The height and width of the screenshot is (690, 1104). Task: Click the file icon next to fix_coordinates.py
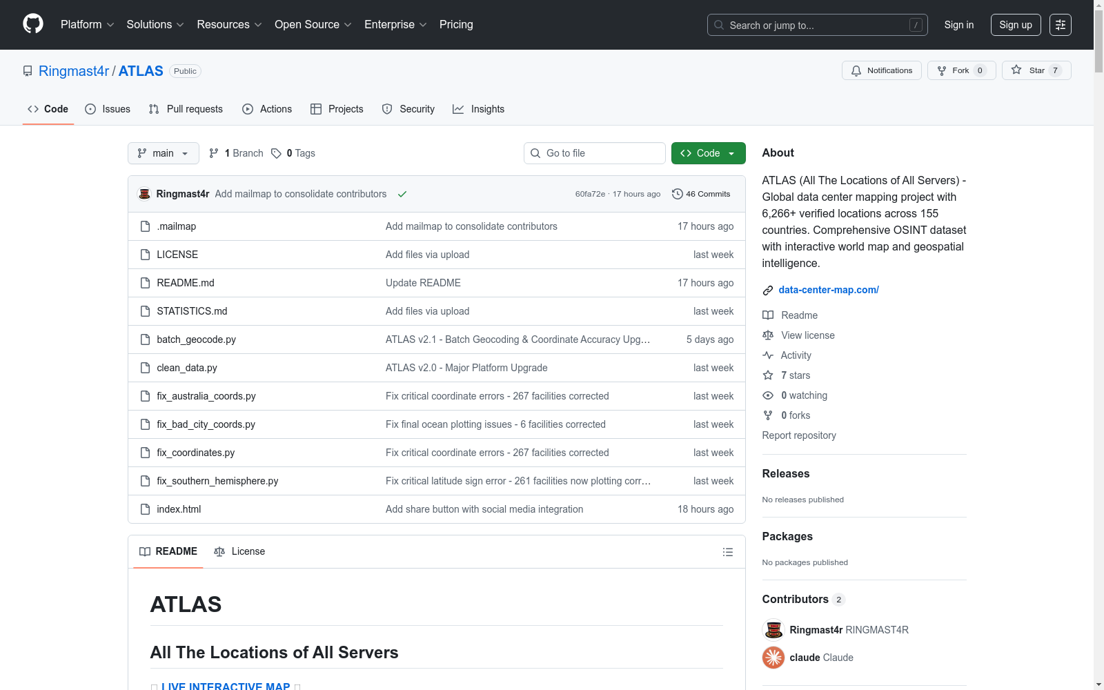145,453
